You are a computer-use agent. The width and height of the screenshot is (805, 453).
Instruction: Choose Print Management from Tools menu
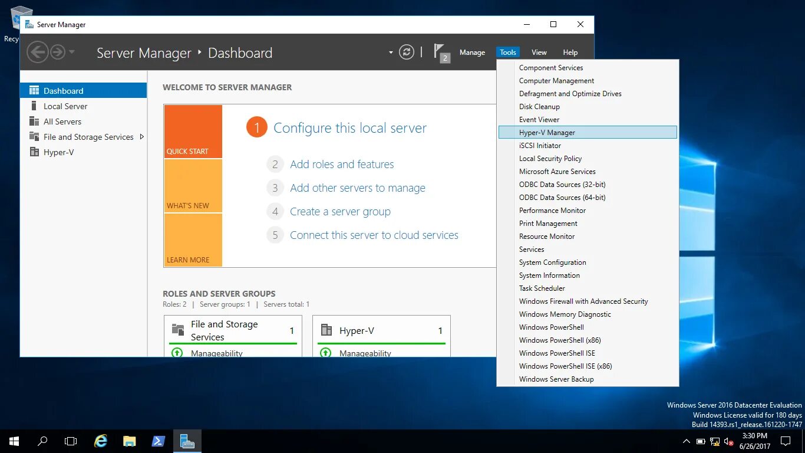pyautogui.click(x=588, y=224)
